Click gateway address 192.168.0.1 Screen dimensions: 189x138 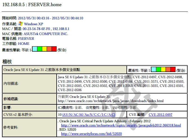(x=61, y=29)
